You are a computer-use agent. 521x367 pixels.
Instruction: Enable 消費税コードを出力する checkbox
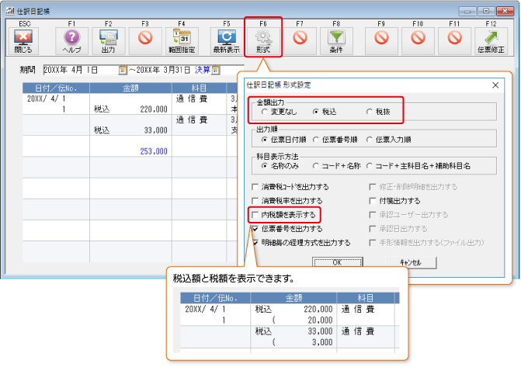(255, 187)
